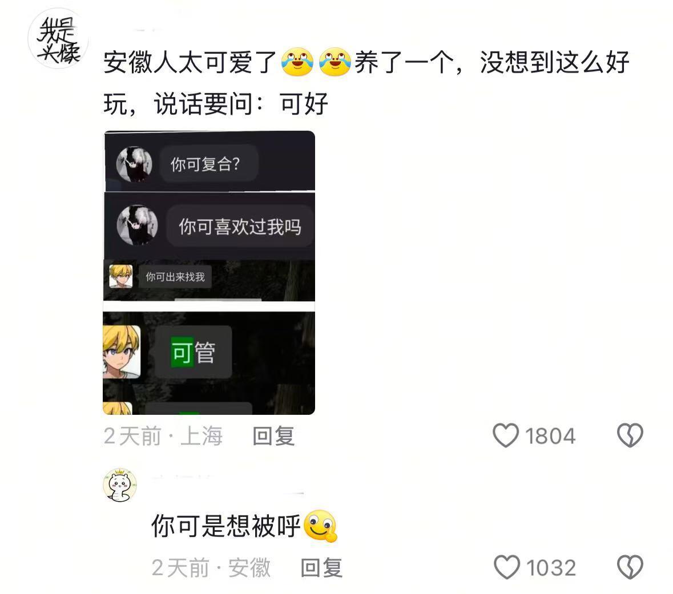Image resolution: width=673 pixels, height=594 pixels.
Task: Tap the dark avatar beside 你可复合?
Action: pos(134,164)
